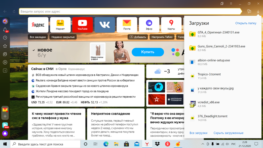Open Reuters news about Biden sanctions
The height and width of the screenshot is (148, 263).
point(85,80)
